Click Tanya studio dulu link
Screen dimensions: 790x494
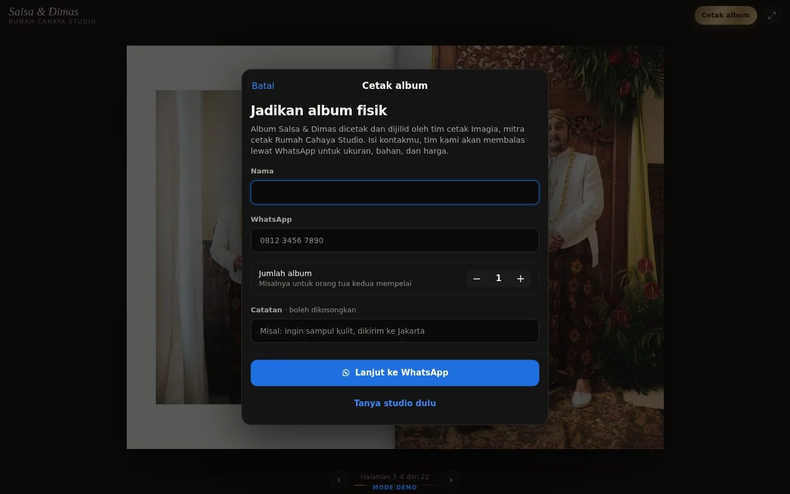tap(395, 403)
